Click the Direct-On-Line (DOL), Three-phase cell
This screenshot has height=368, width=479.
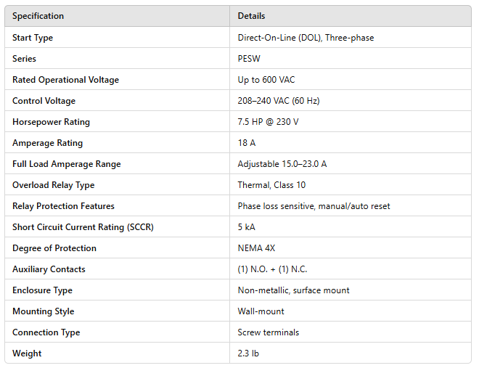coord(306,38)
